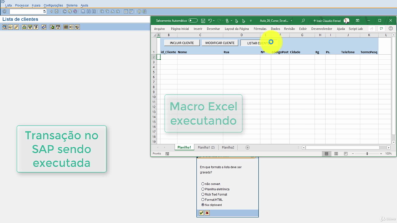This screenshot has width=397, height=223.
Task: Click the SAP Enter checkmark icon in toolbar
Action: tap(4, 11)
